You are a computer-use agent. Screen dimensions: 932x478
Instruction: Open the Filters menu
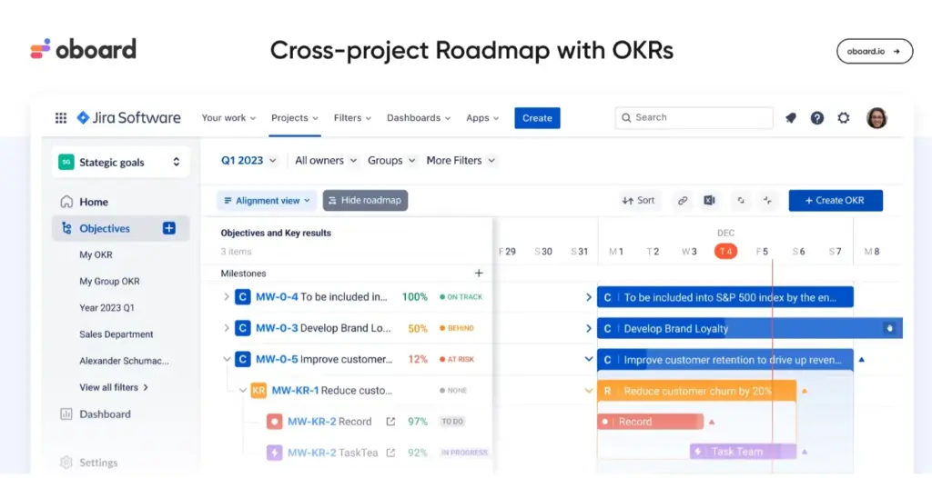click(x=352, y=117)
